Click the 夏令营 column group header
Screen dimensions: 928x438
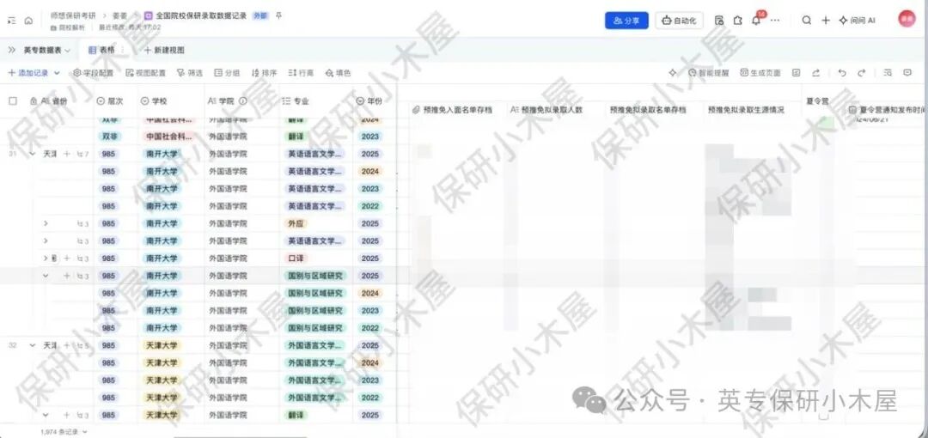pyautogui.click(x=817, y=101)
